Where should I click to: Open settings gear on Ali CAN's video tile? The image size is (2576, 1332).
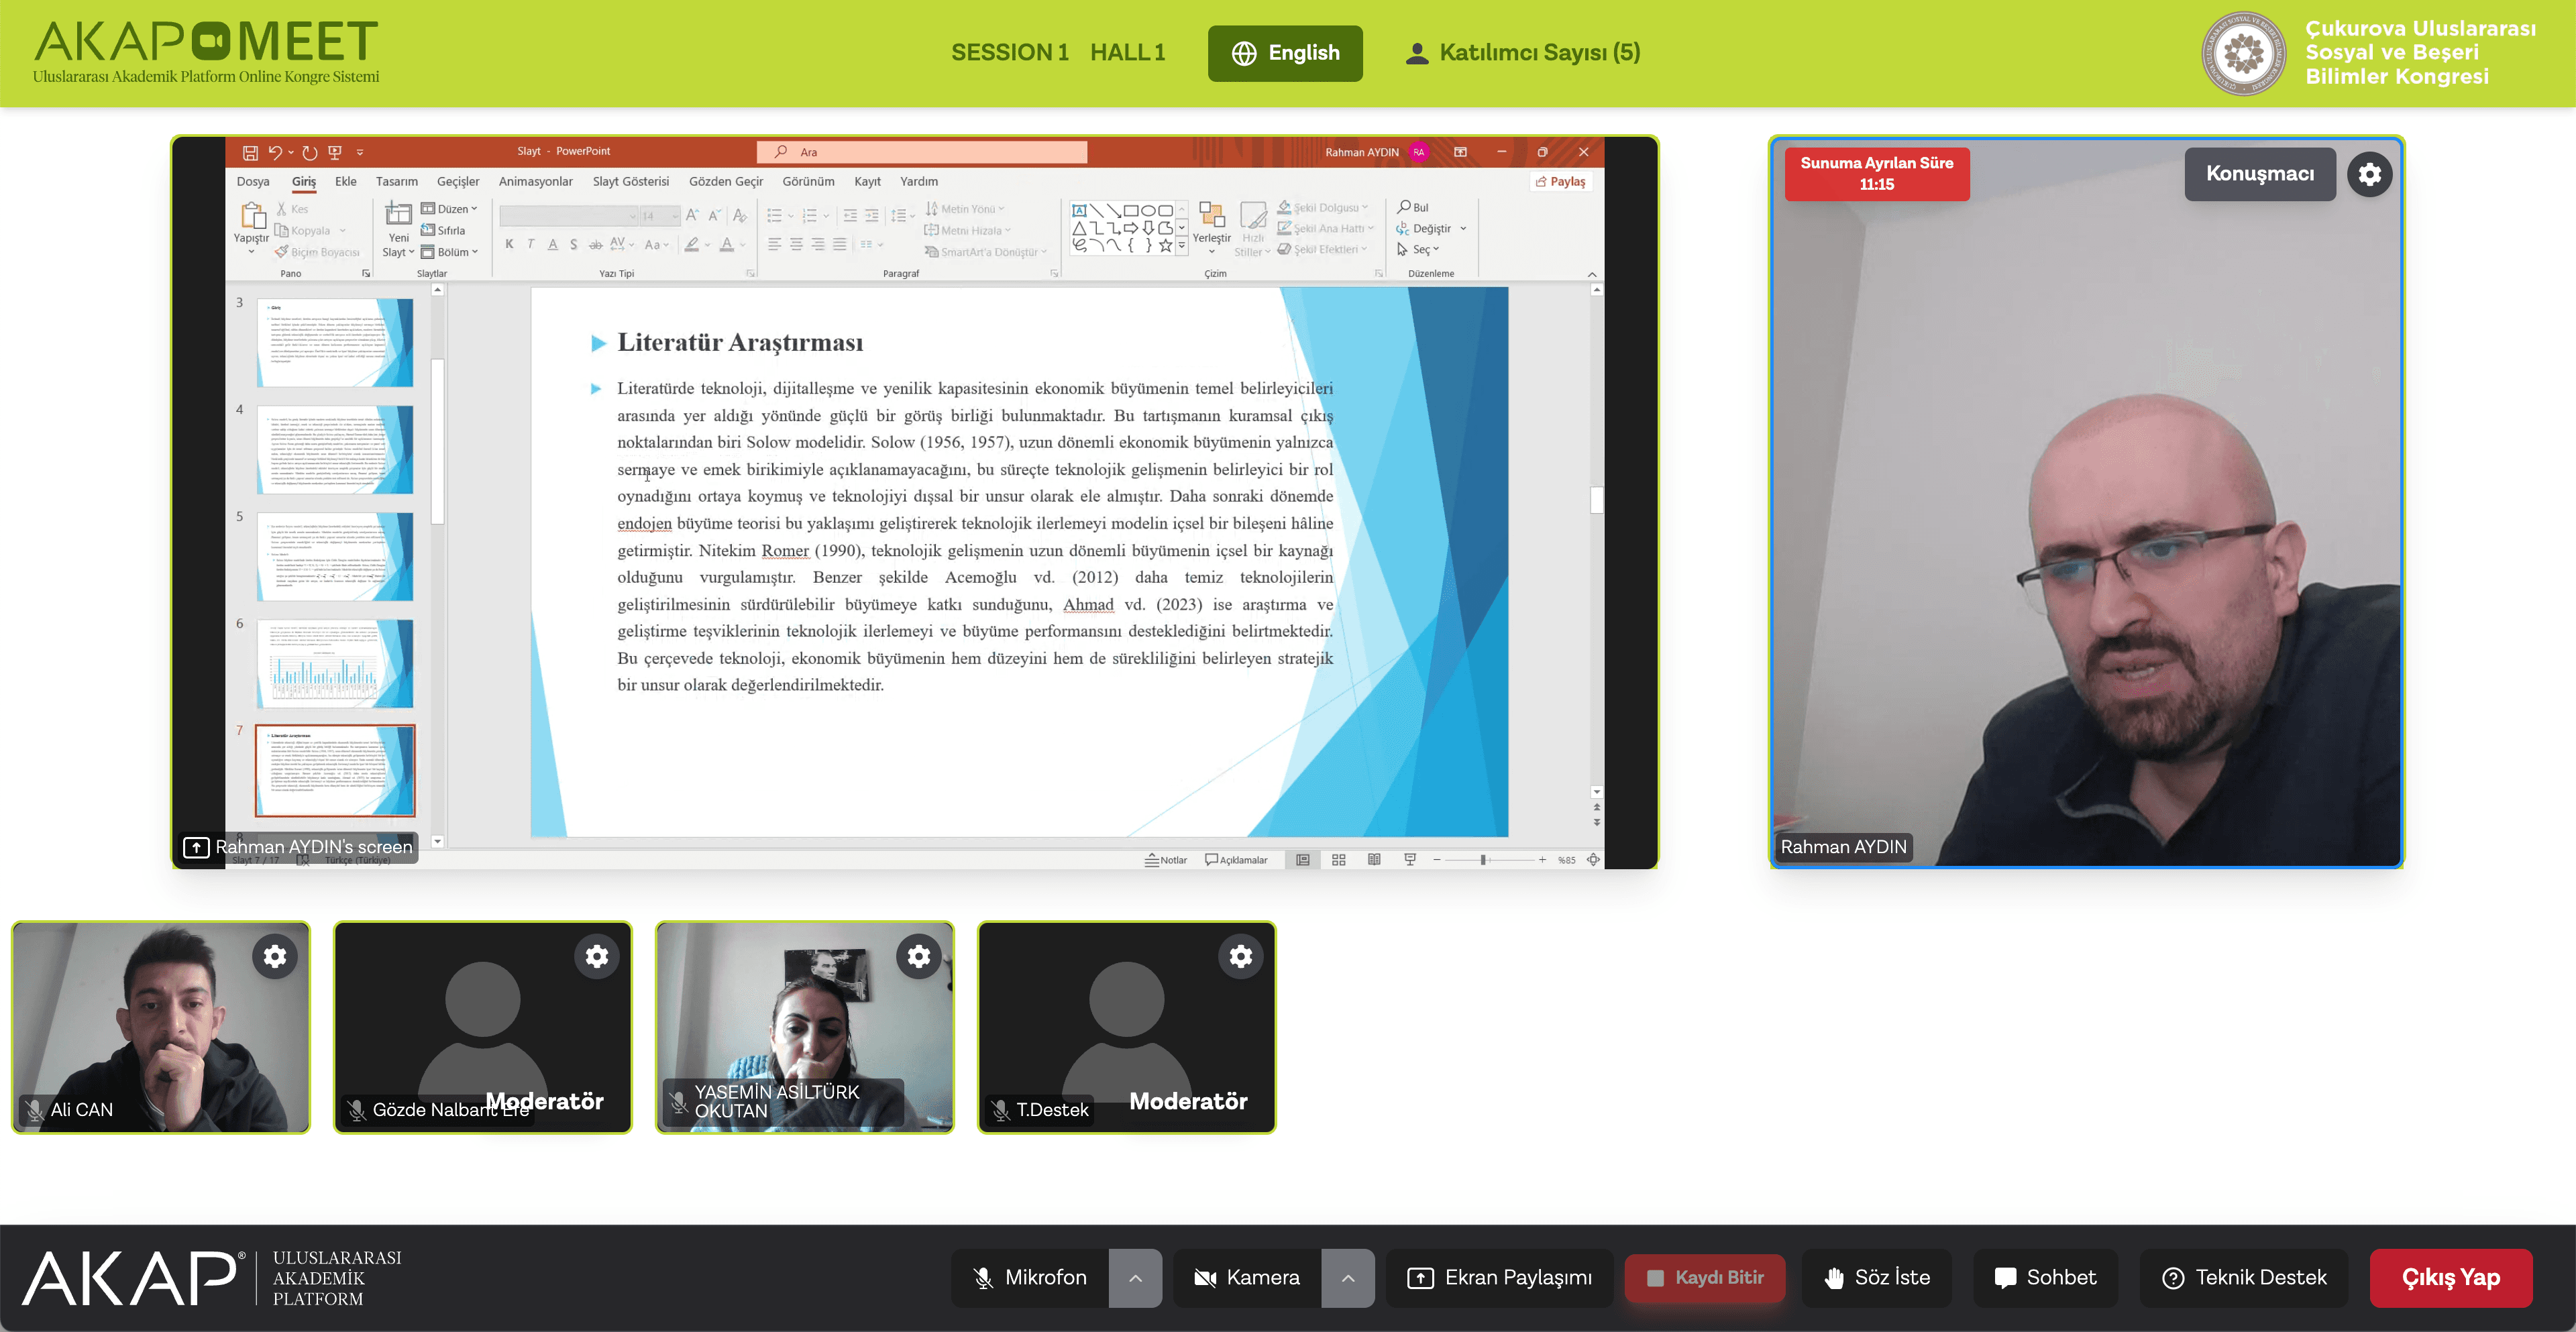[275, 956]
